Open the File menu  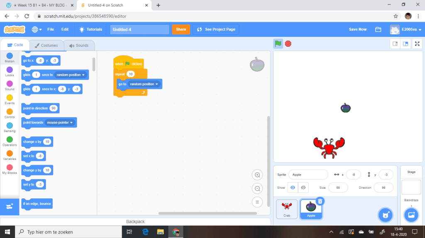click(x=51, y=29)
